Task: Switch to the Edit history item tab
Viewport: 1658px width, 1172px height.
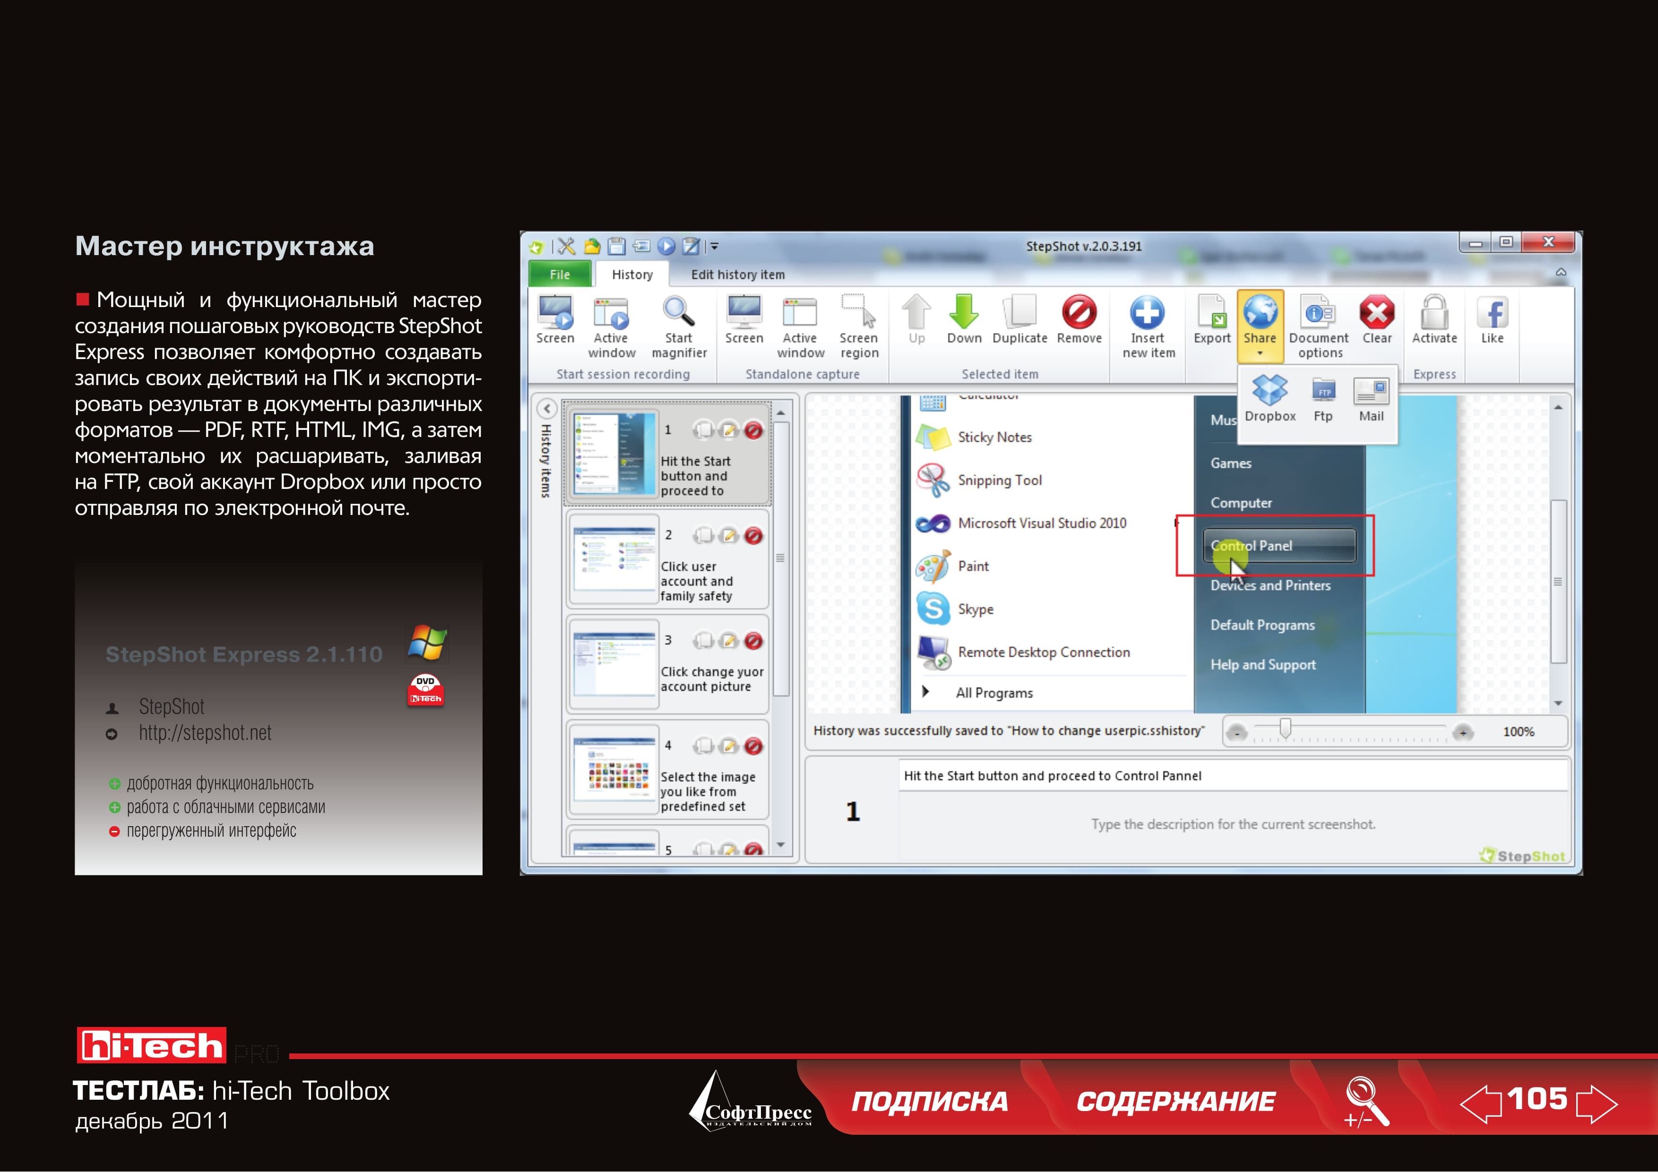Action: tap(737, 275)
